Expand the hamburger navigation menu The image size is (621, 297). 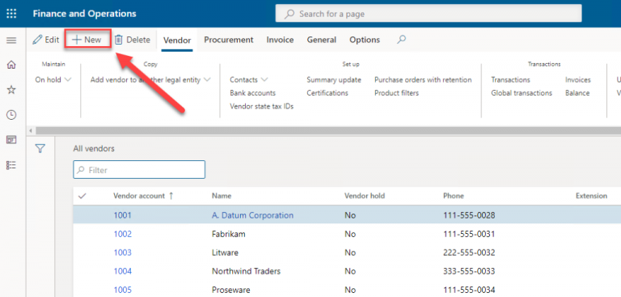click(11, 40)
